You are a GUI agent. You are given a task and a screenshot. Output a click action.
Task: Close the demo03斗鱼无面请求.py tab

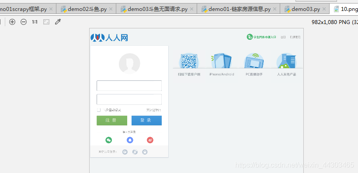(192, 9)
